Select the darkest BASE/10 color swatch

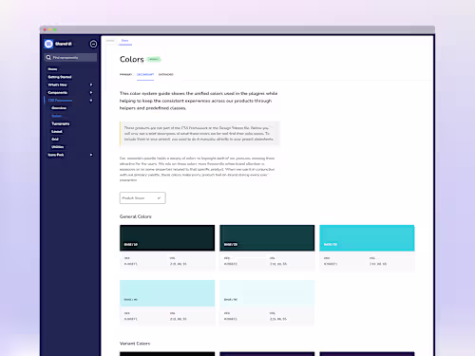point(167,238)
